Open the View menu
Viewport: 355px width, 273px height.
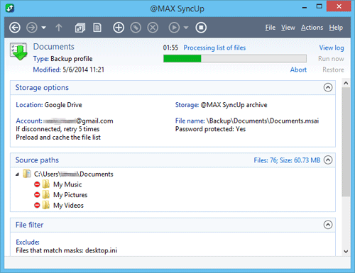pyautogui.click(x=288, y=28)
